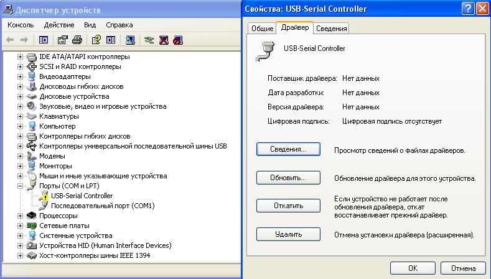Select Последовательный порт (COM1) in tree
Screen dimensions: 491x279
pyautogui.click(x=102, y=206)
